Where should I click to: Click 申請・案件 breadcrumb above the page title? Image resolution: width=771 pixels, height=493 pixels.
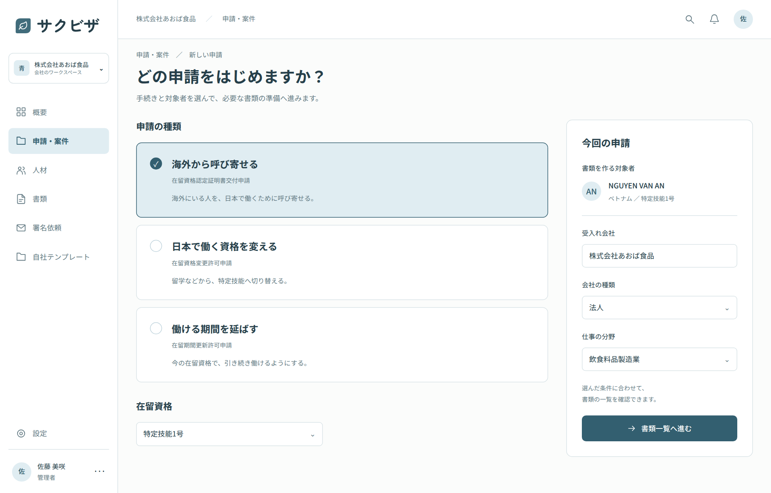[153, 55]
